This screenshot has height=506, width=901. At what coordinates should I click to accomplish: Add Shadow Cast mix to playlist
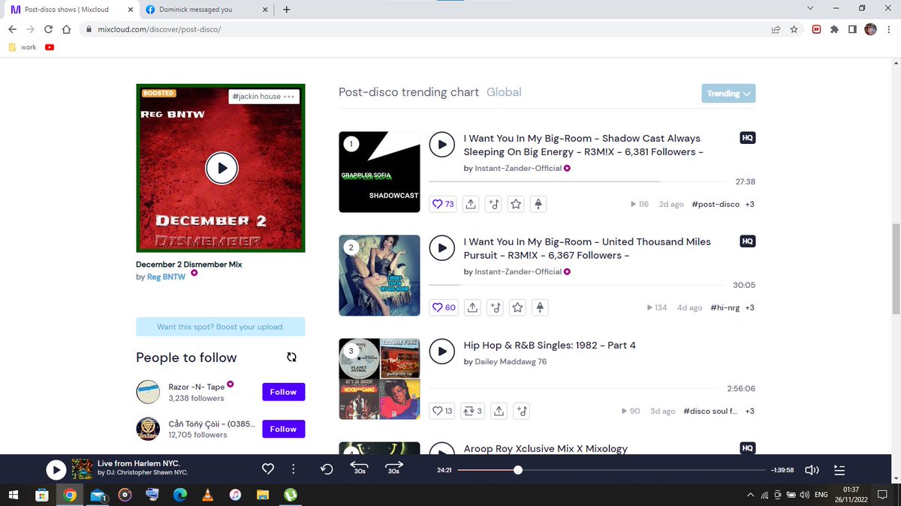tap(494, 204)
